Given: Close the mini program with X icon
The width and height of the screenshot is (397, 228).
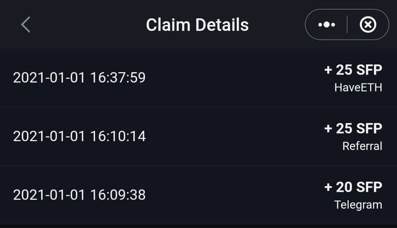Looking at the screenshot, I should point(367,24).
